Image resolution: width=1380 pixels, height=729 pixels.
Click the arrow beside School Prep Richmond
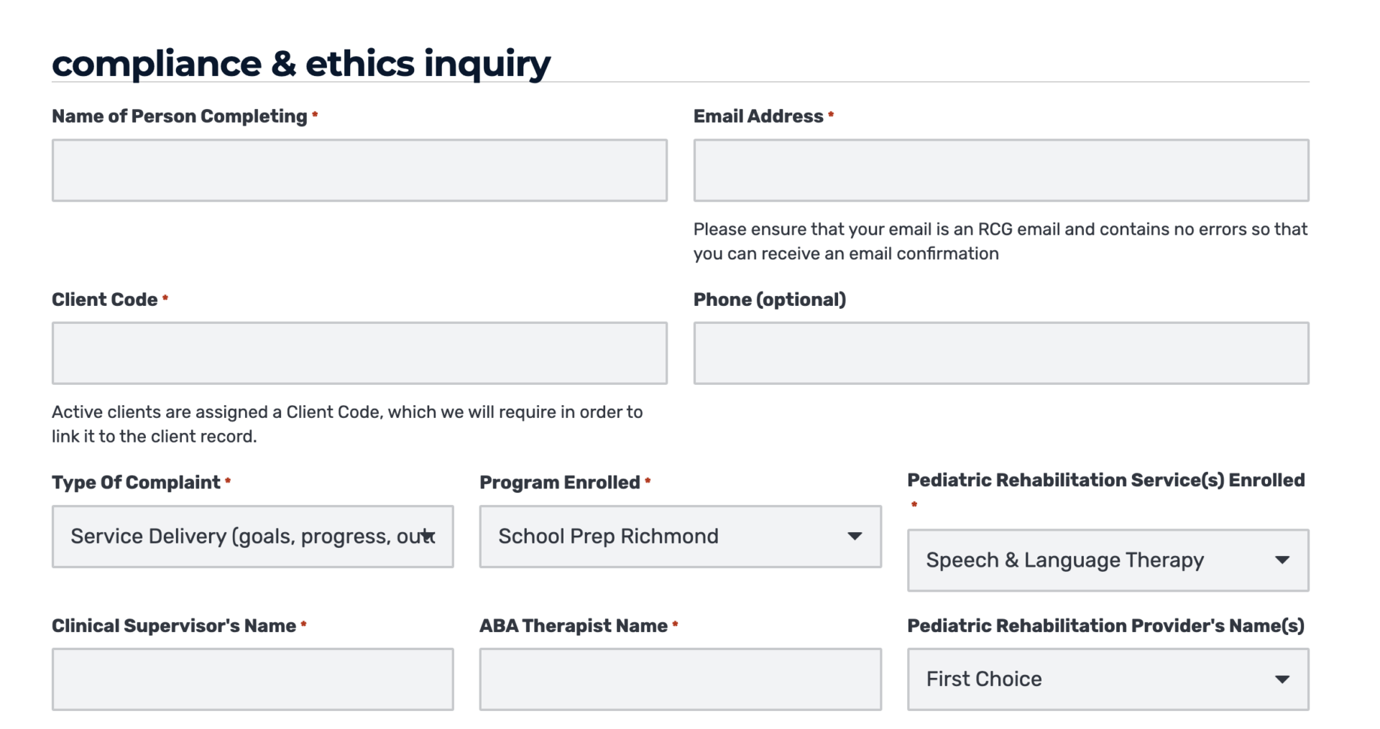pos(854,537)
